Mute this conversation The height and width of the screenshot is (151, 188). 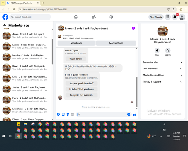coord(157,51)
